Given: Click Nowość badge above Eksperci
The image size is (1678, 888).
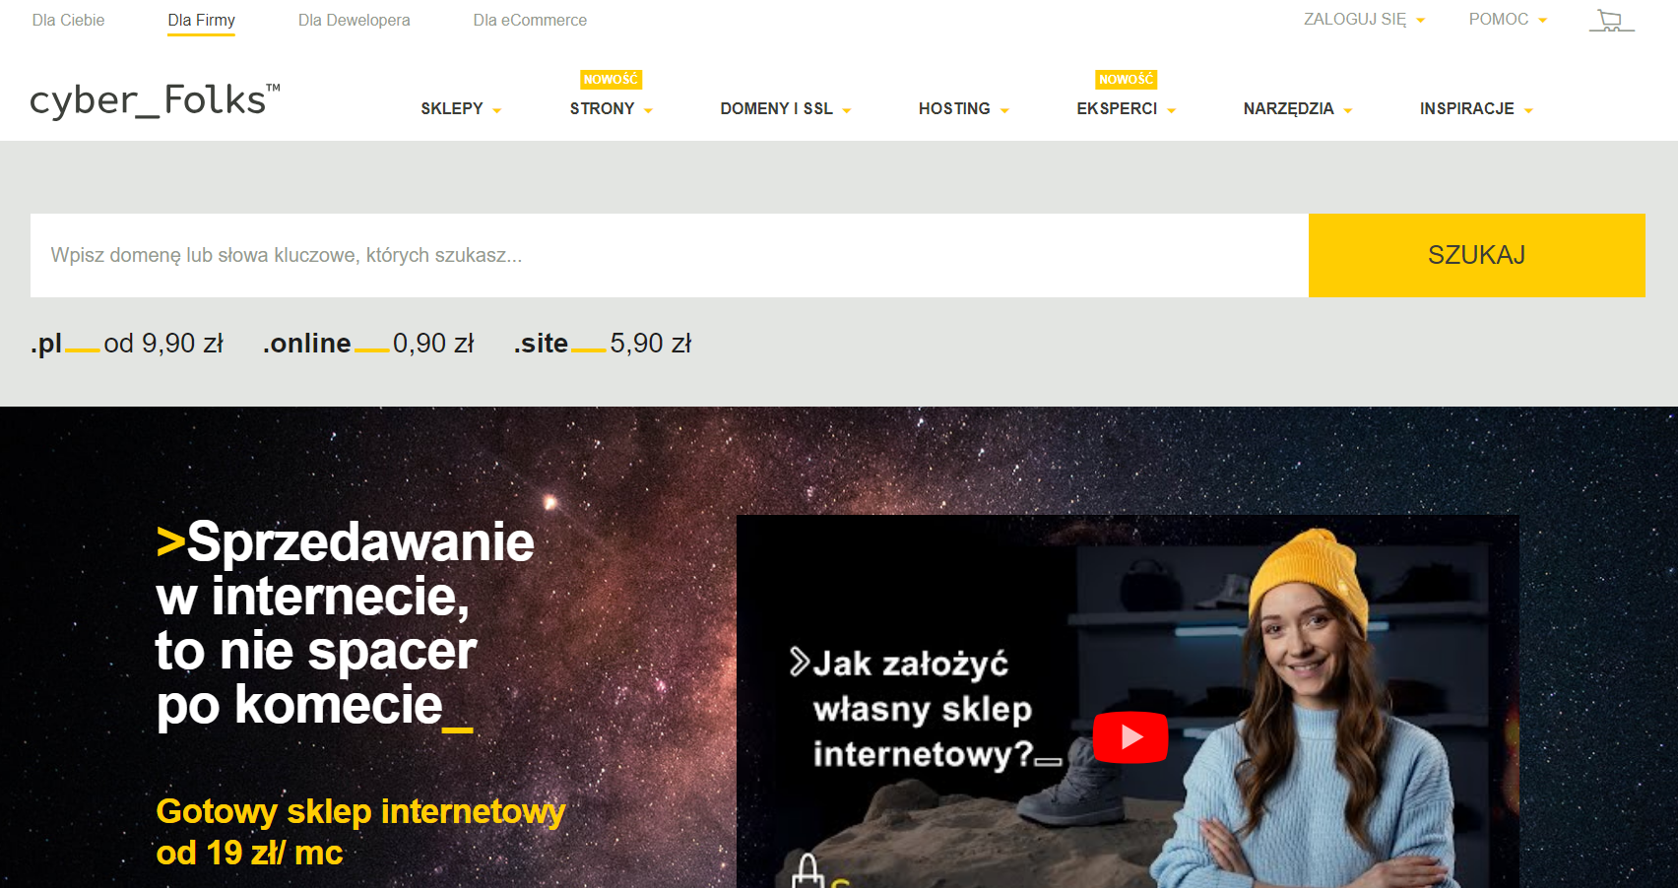Looking at the screenshot, I should [1126, 80].
